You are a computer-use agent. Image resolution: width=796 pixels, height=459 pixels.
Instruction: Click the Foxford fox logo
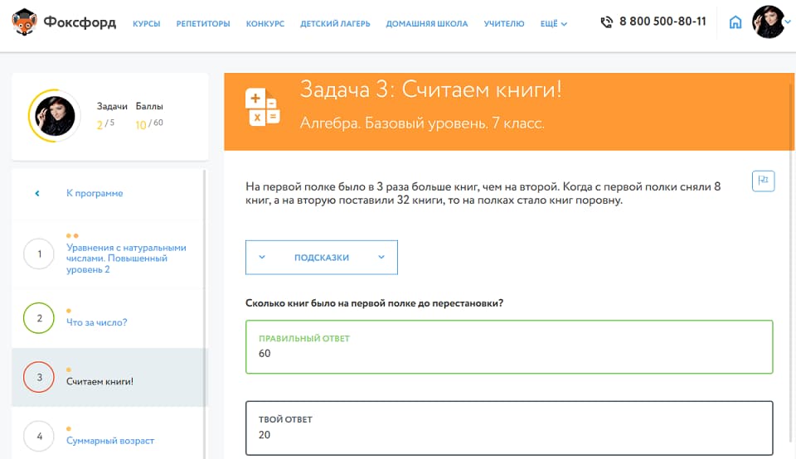pos(26,22)
